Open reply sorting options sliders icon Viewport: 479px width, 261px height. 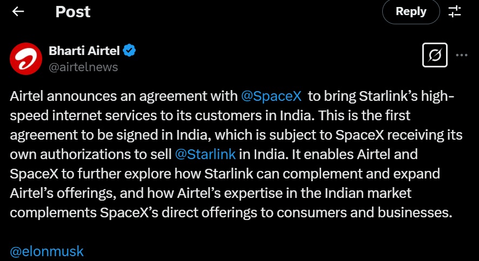[455, 11]
